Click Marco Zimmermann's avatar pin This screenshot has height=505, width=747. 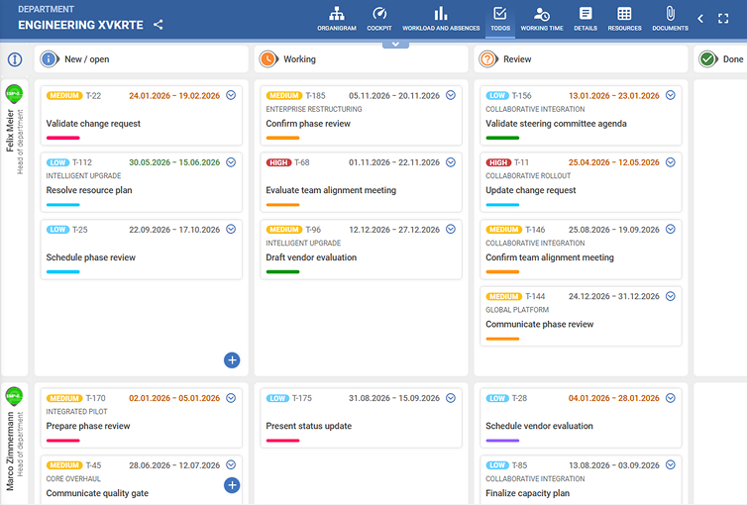point(14,396)
